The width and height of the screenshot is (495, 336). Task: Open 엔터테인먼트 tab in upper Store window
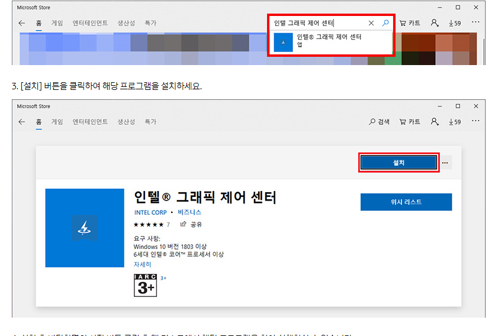point(90,23)
